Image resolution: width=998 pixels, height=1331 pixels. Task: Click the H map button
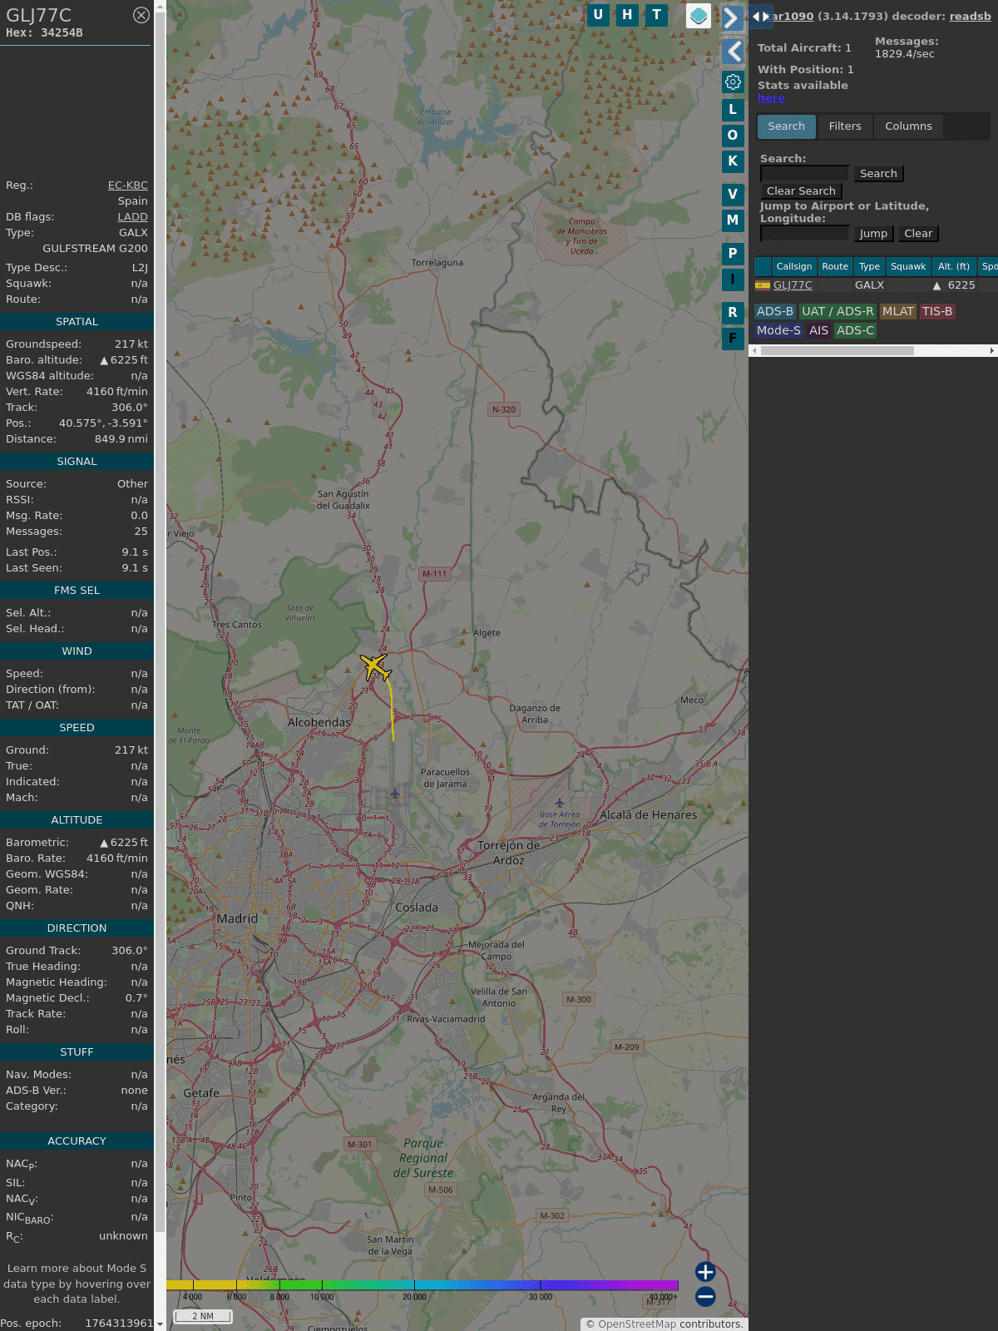(627, 15)
